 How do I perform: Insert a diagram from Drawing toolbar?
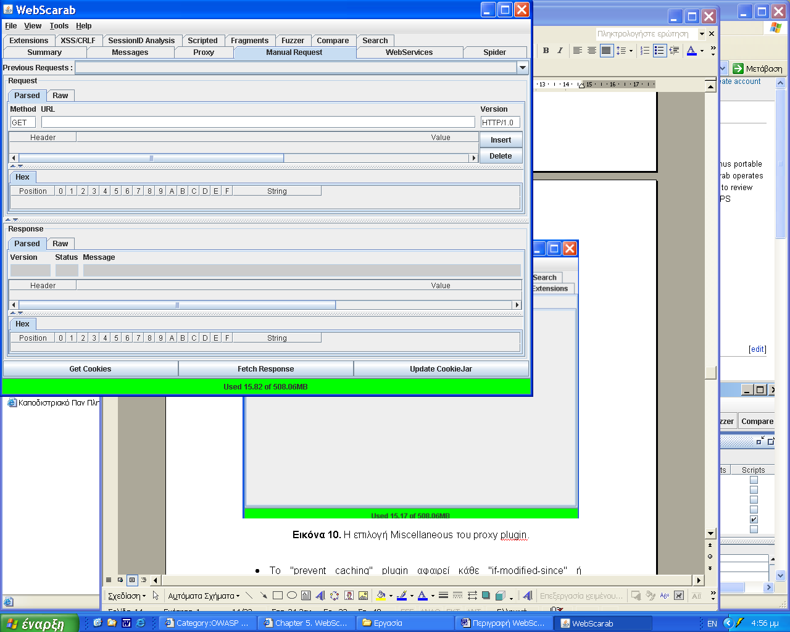[335, 596]
